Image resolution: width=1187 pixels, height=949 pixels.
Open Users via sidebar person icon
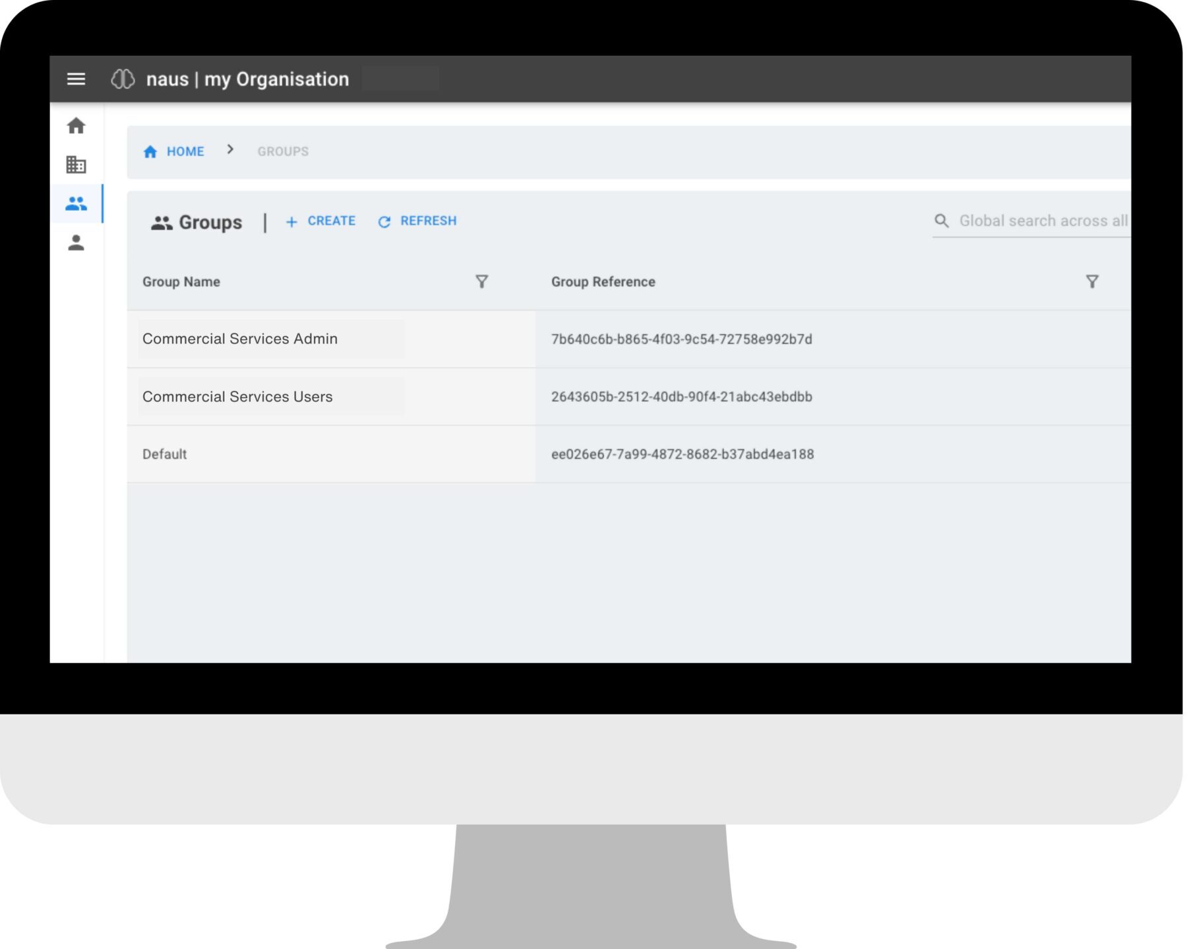point(76,243)
